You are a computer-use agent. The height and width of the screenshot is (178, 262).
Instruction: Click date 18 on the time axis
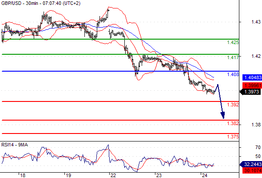(x=23, y=175)
